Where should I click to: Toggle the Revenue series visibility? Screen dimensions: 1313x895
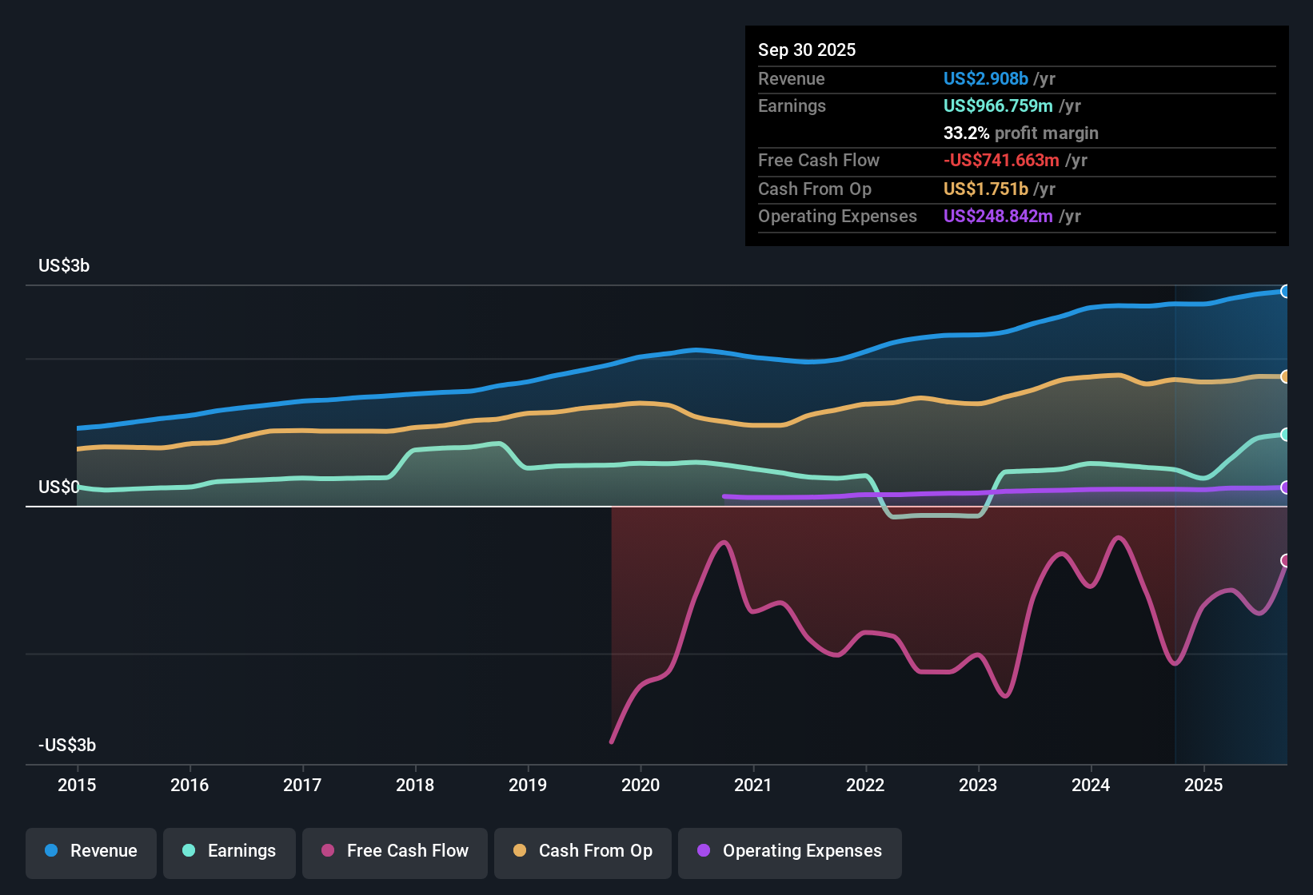90,851
